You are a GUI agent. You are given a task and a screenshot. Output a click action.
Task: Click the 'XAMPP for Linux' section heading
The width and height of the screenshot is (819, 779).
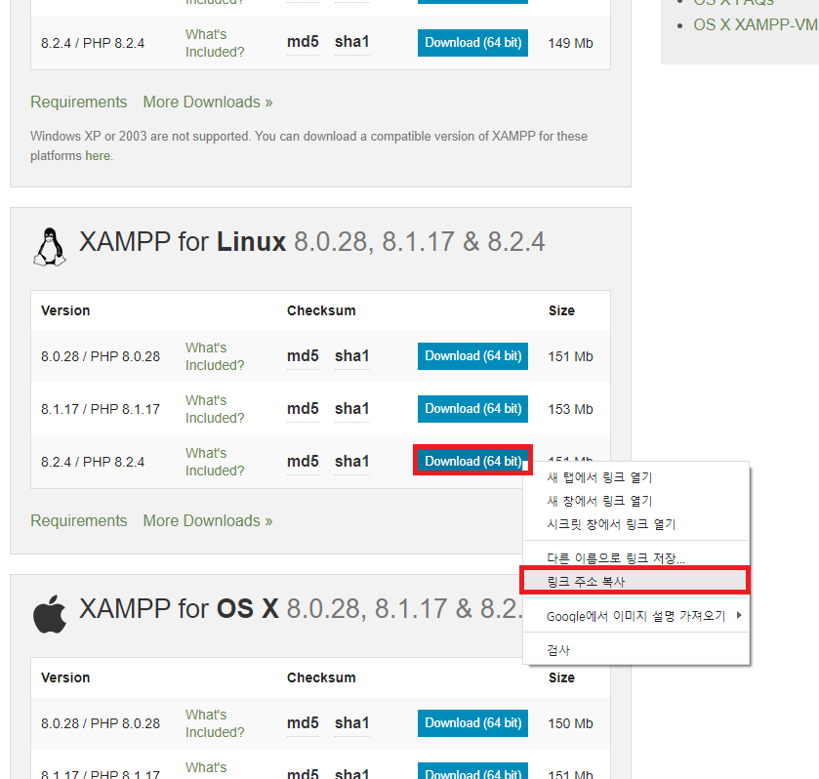pyautogui.click(x=311, y=242)
